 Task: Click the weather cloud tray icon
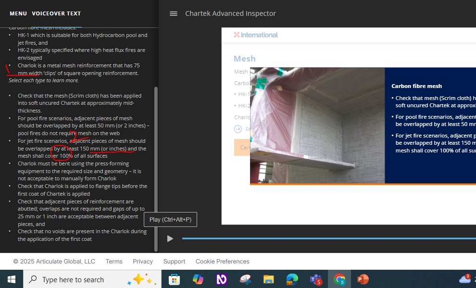(464, 279)
